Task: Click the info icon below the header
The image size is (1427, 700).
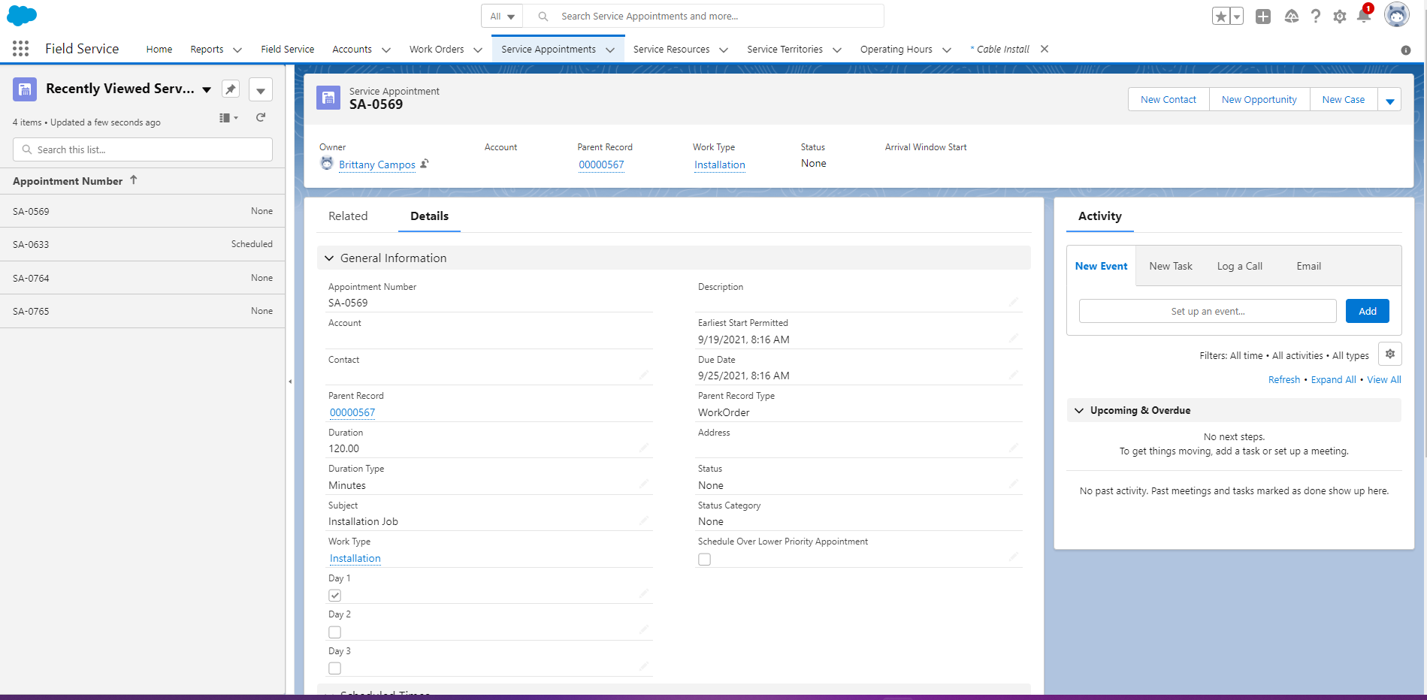Action: 1406,50
